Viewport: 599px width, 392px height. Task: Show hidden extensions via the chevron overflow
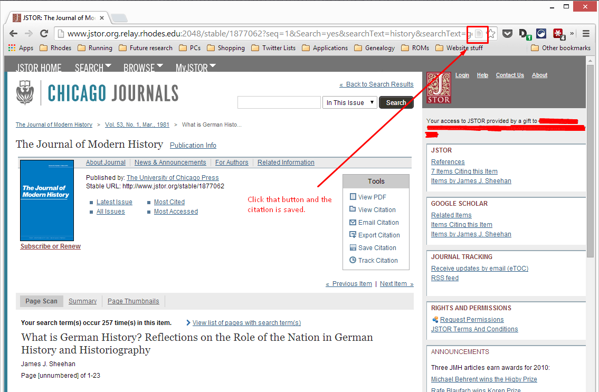click(x=572, y=34)
